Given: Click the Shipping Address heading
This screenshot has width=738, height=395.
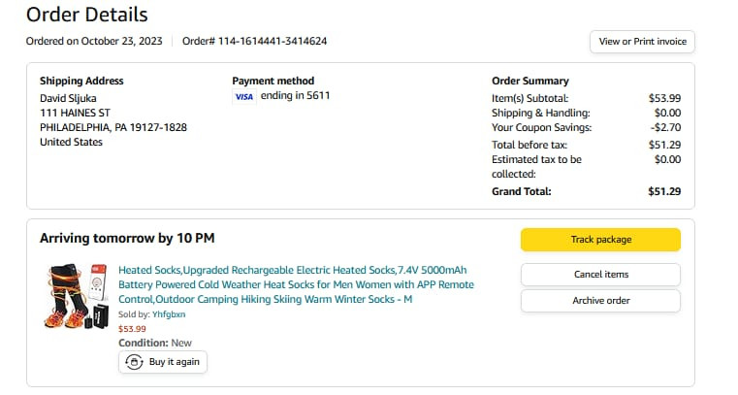Looking at the screenshot, I should [x=81, y=81].
